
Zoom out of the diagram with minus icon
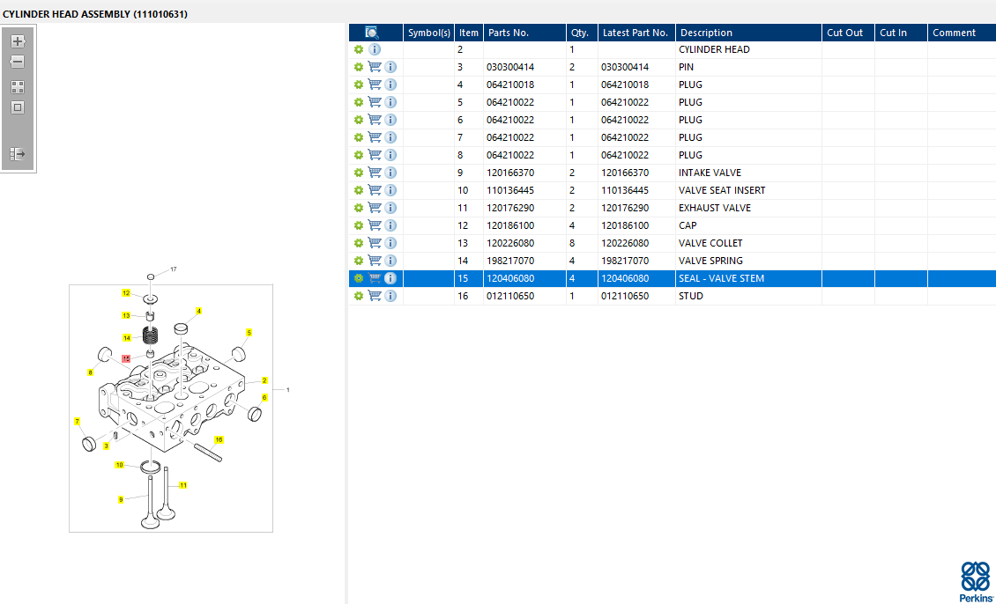(x=18, y=63)
